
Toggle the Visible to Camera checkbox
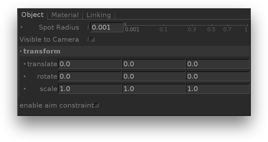click(x=93, y=39)
